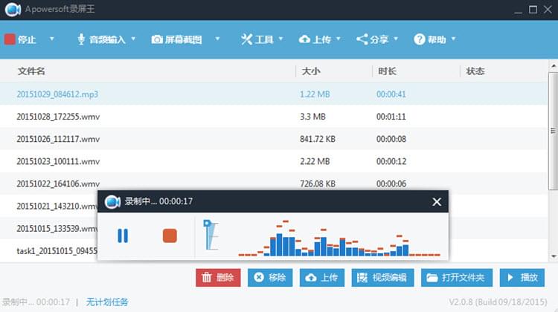The width and height of the screenshot is (558, 312).
Task: Maximize the Apowersoft window
Action: 533,10
